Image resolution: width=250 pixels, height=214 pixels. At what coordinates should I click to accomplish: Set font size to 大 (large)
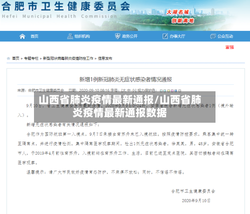tap(124, 90)
